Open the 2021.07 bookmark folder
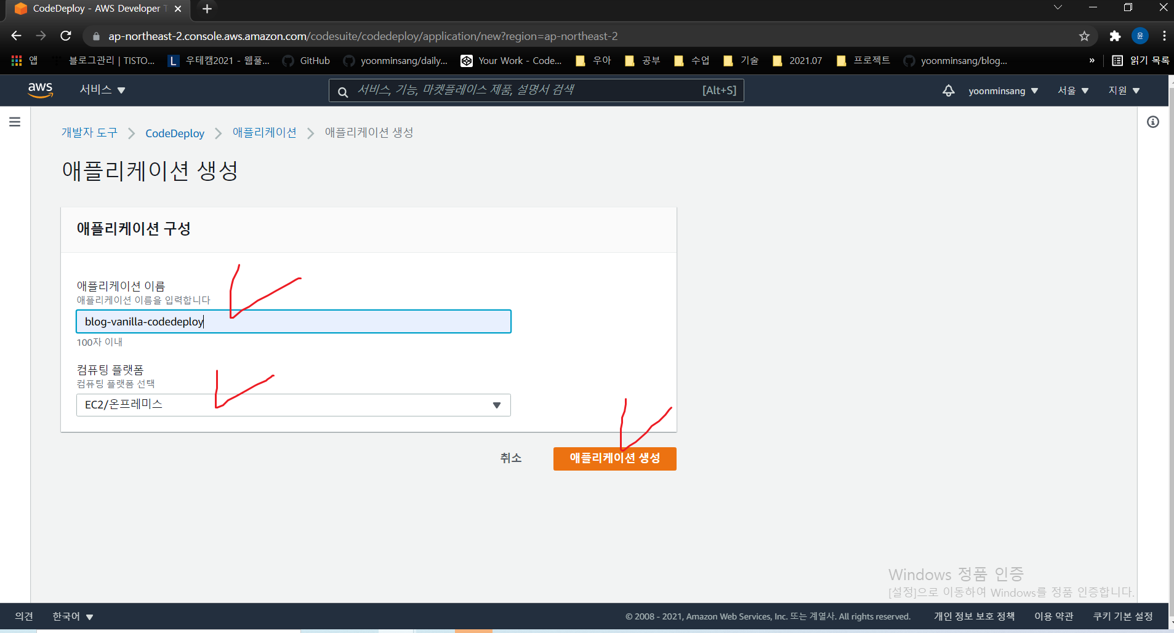The height and width of the screenshot is (633, 1174). coord(797,60)
